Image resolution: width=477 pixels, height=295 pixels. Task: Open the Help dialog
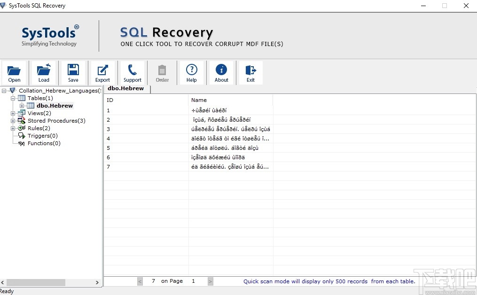(x=192, y=72)
